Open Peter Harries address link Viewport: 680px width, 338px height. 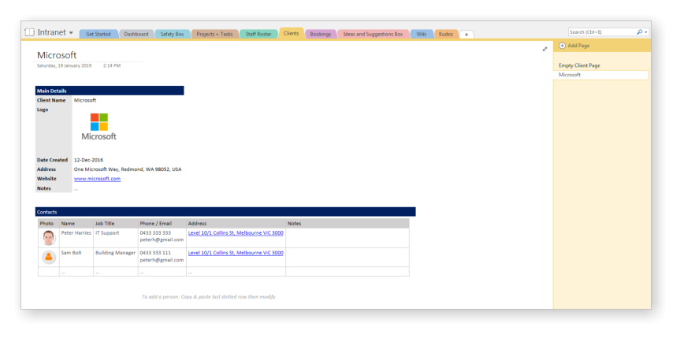(x=236, y=233)
